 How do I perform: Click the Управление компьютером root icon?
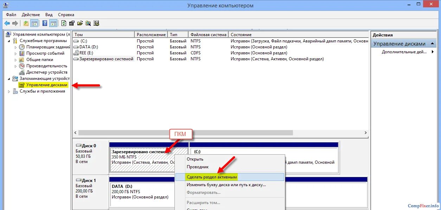9,34
